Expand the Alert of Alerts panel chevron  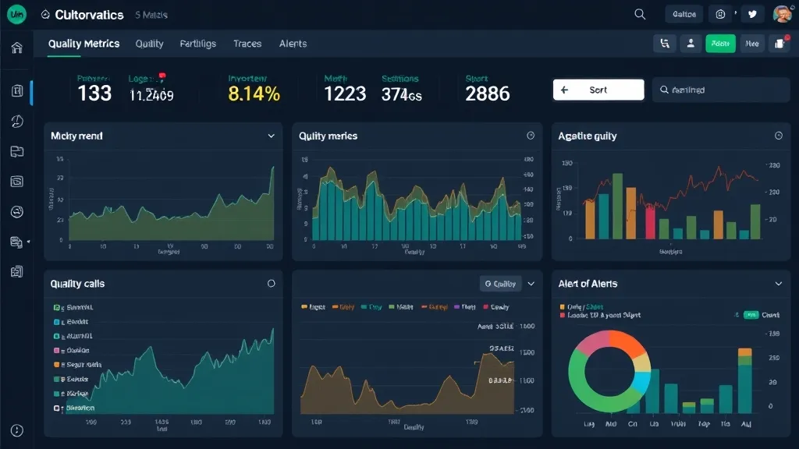point(779,284)
